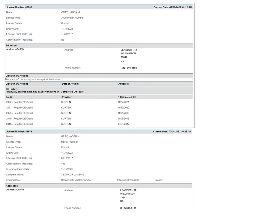
Task: Click the Provider column header
Action: [67, 97]
